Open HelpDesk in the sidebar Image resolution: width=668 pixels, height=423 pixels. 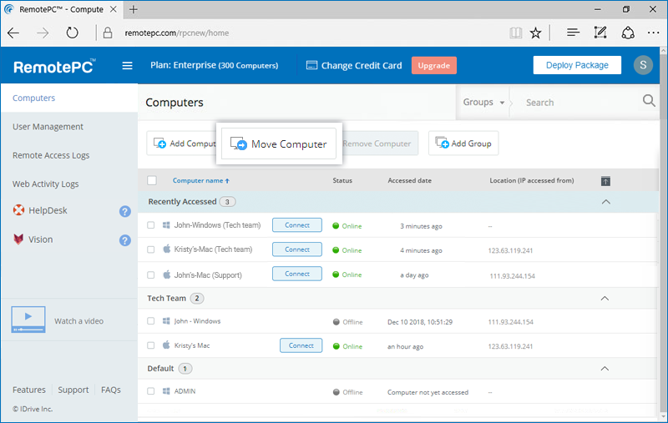(48, 210)
